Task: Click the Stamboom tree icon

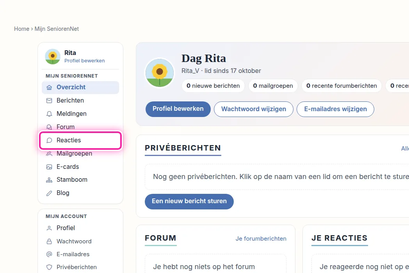Action: [49, 180]
